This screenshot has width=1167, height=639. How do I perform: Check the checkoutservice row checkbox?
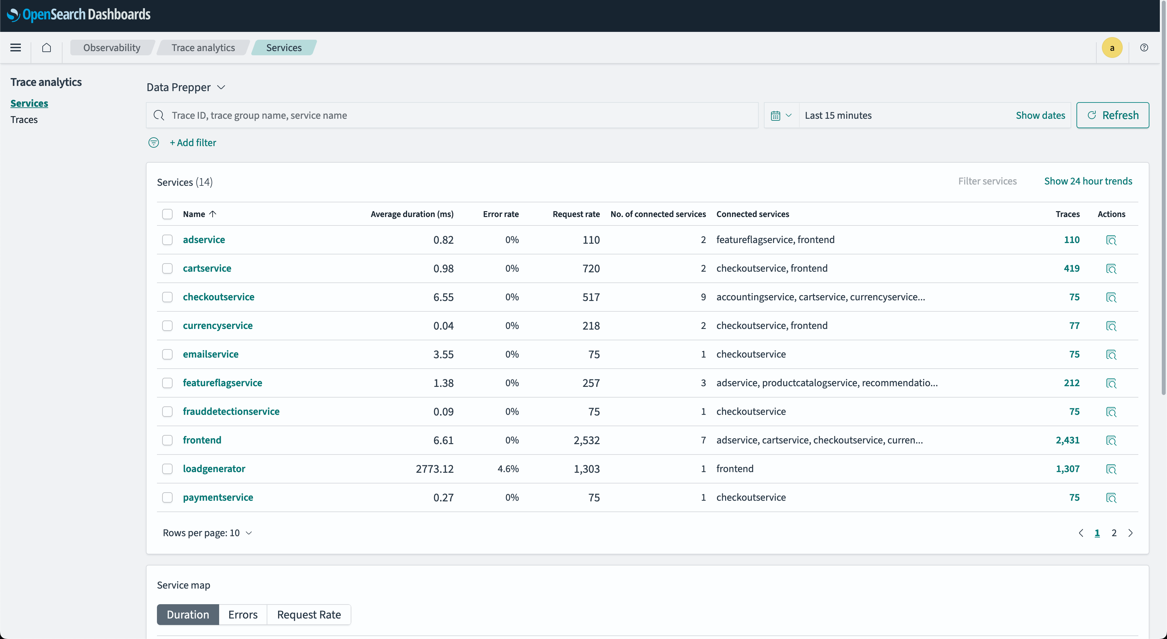tap(167, 297)
